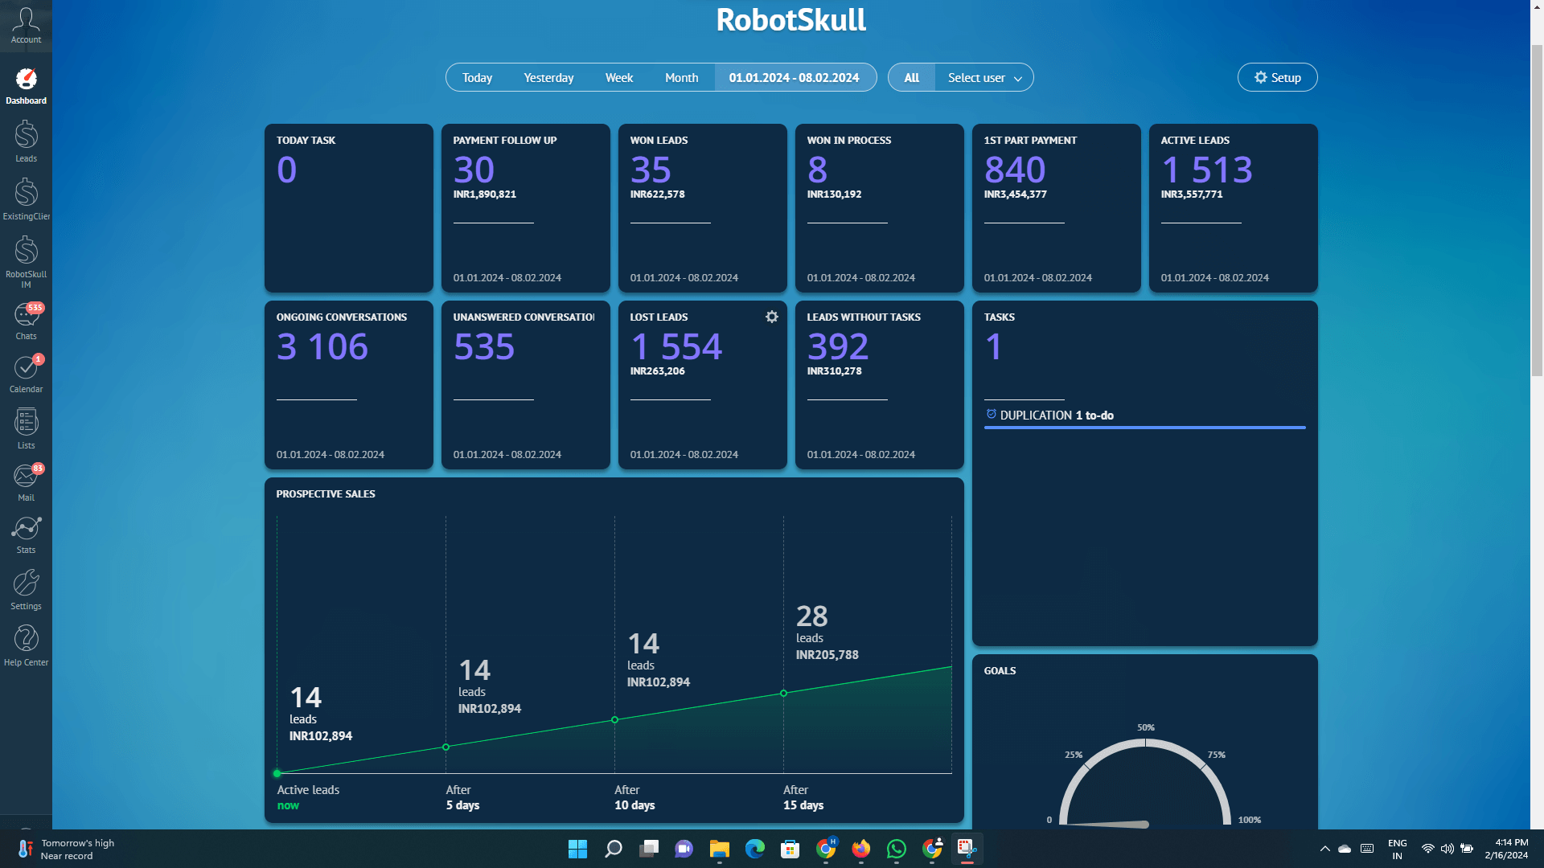This screenshot has width=1544, height=868.
Task: Click After 5 days chart point
Action: click(x=446, y=747)
